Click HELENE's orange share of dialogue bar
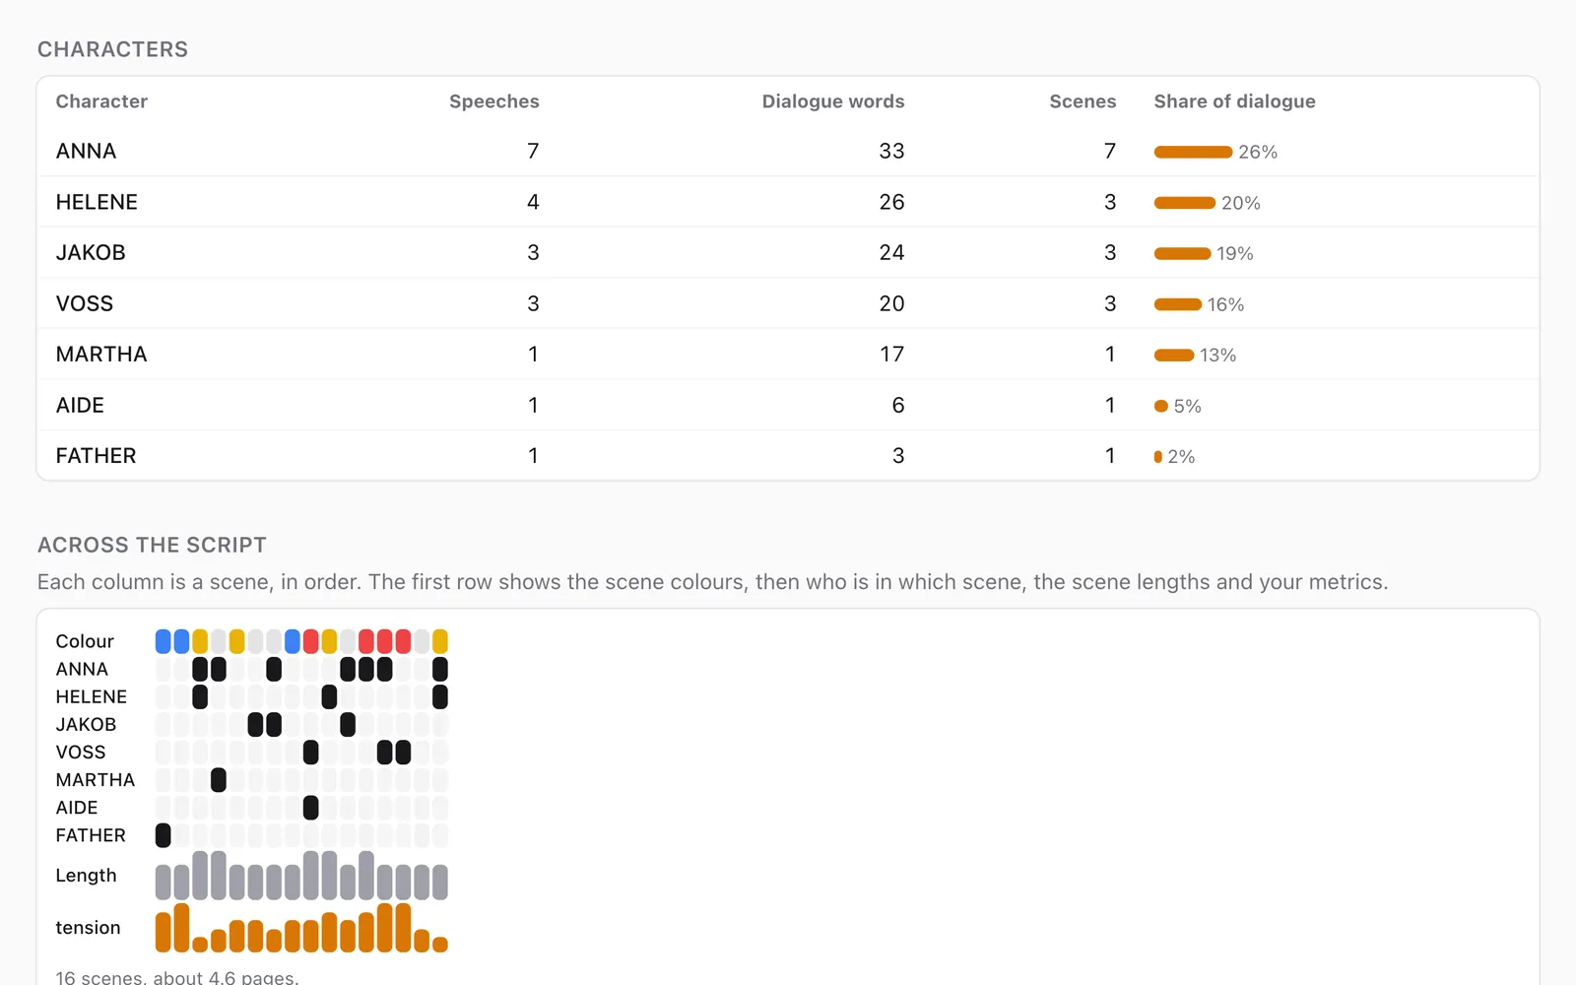The image size is (1576, 985). click(1185, 203)
